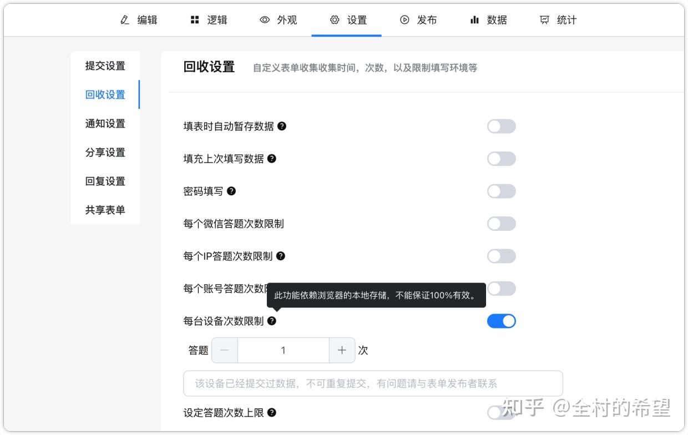Screen dimensions: 688x435
Task: Go to the 发布 tab
Action: 418,20
